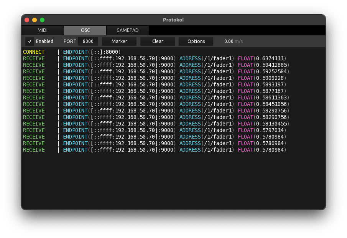Select the message with FLOAT 0.6374111
Viewport: 347px width, 238px height.
click(x=155, y=58)
